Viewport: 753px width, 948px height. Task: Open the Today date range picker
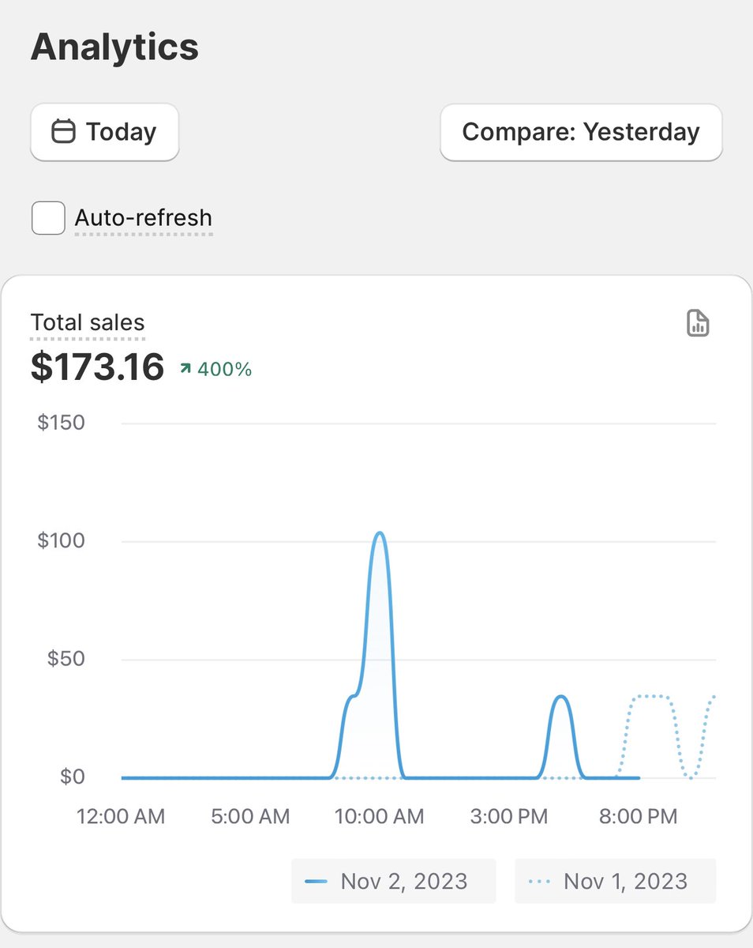104,132
